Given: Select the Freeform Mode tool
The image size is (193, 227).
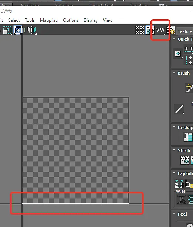Looking at the screenshot, I should (x=18, y=30).
